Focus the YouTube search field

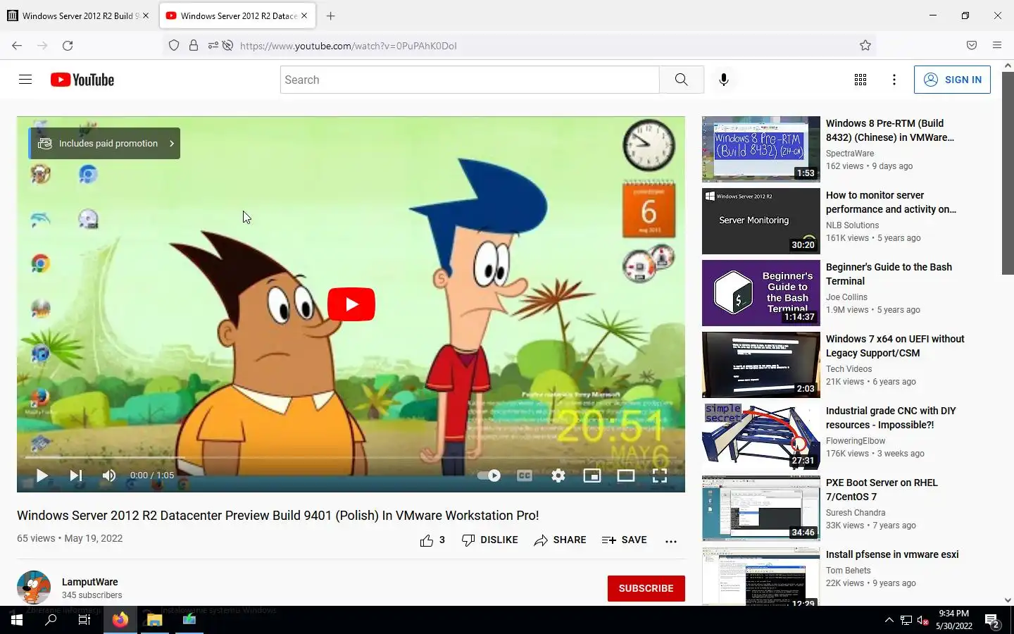[470, 80]
